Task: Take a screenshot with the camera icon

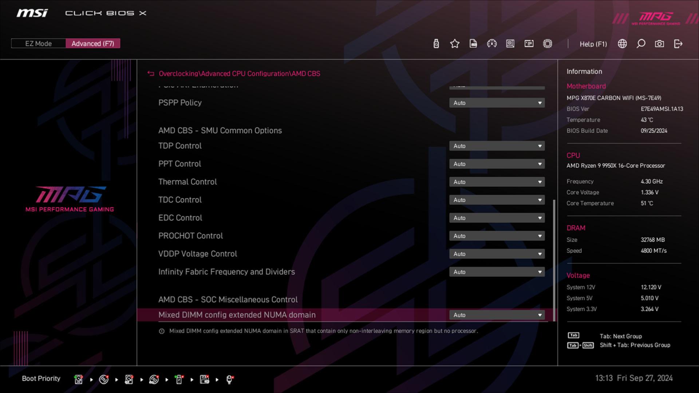Action: (659, 44)
